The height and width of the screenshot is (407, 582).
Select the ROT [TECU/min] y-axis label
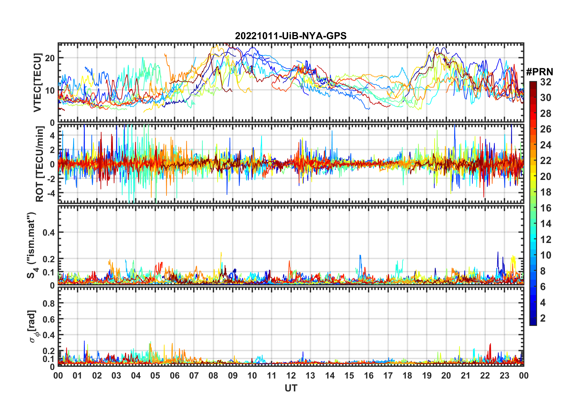tap(40, 164)
